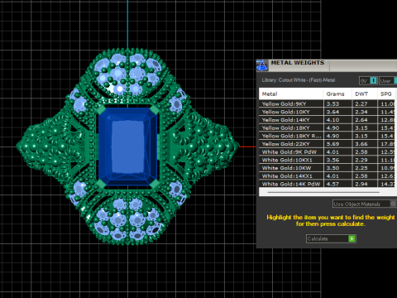This screenshot has width=397, height=298.
Task: Select the truncated Yellow Gold:18KY R... row
Action: click(x=328, y=136)
